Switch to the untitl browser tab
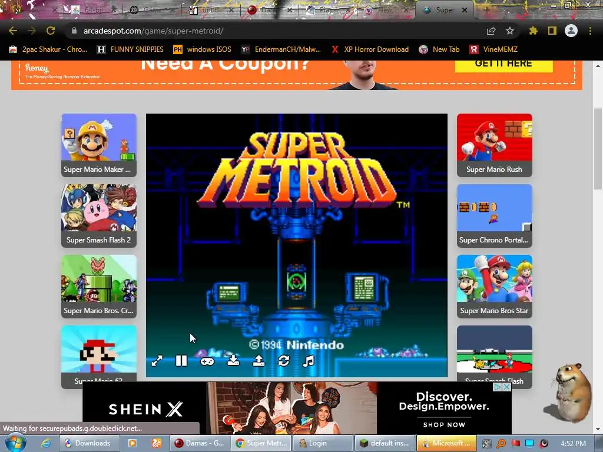The image size is (603, 452). (x=210, y=11)
